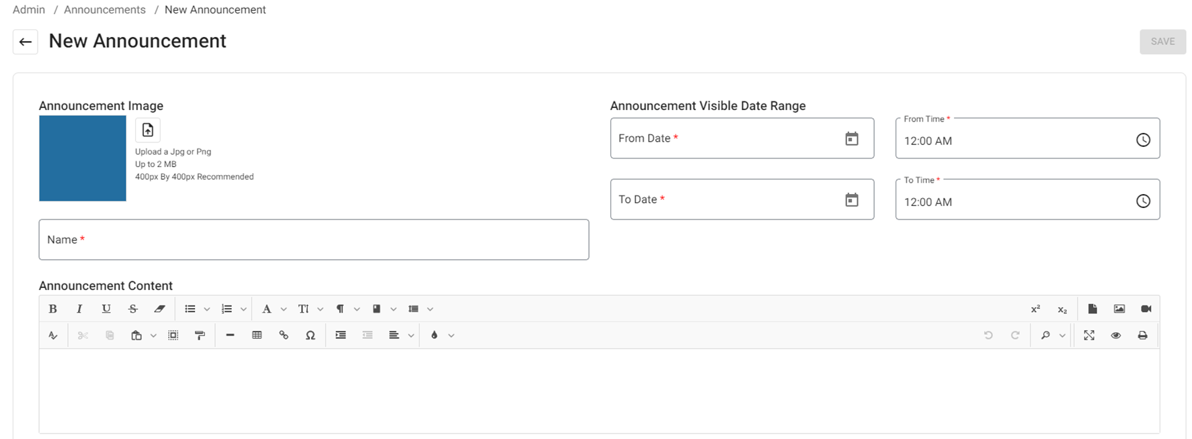Insert special character using omega icon
The image size is (1192, 439).
[310, 335]
